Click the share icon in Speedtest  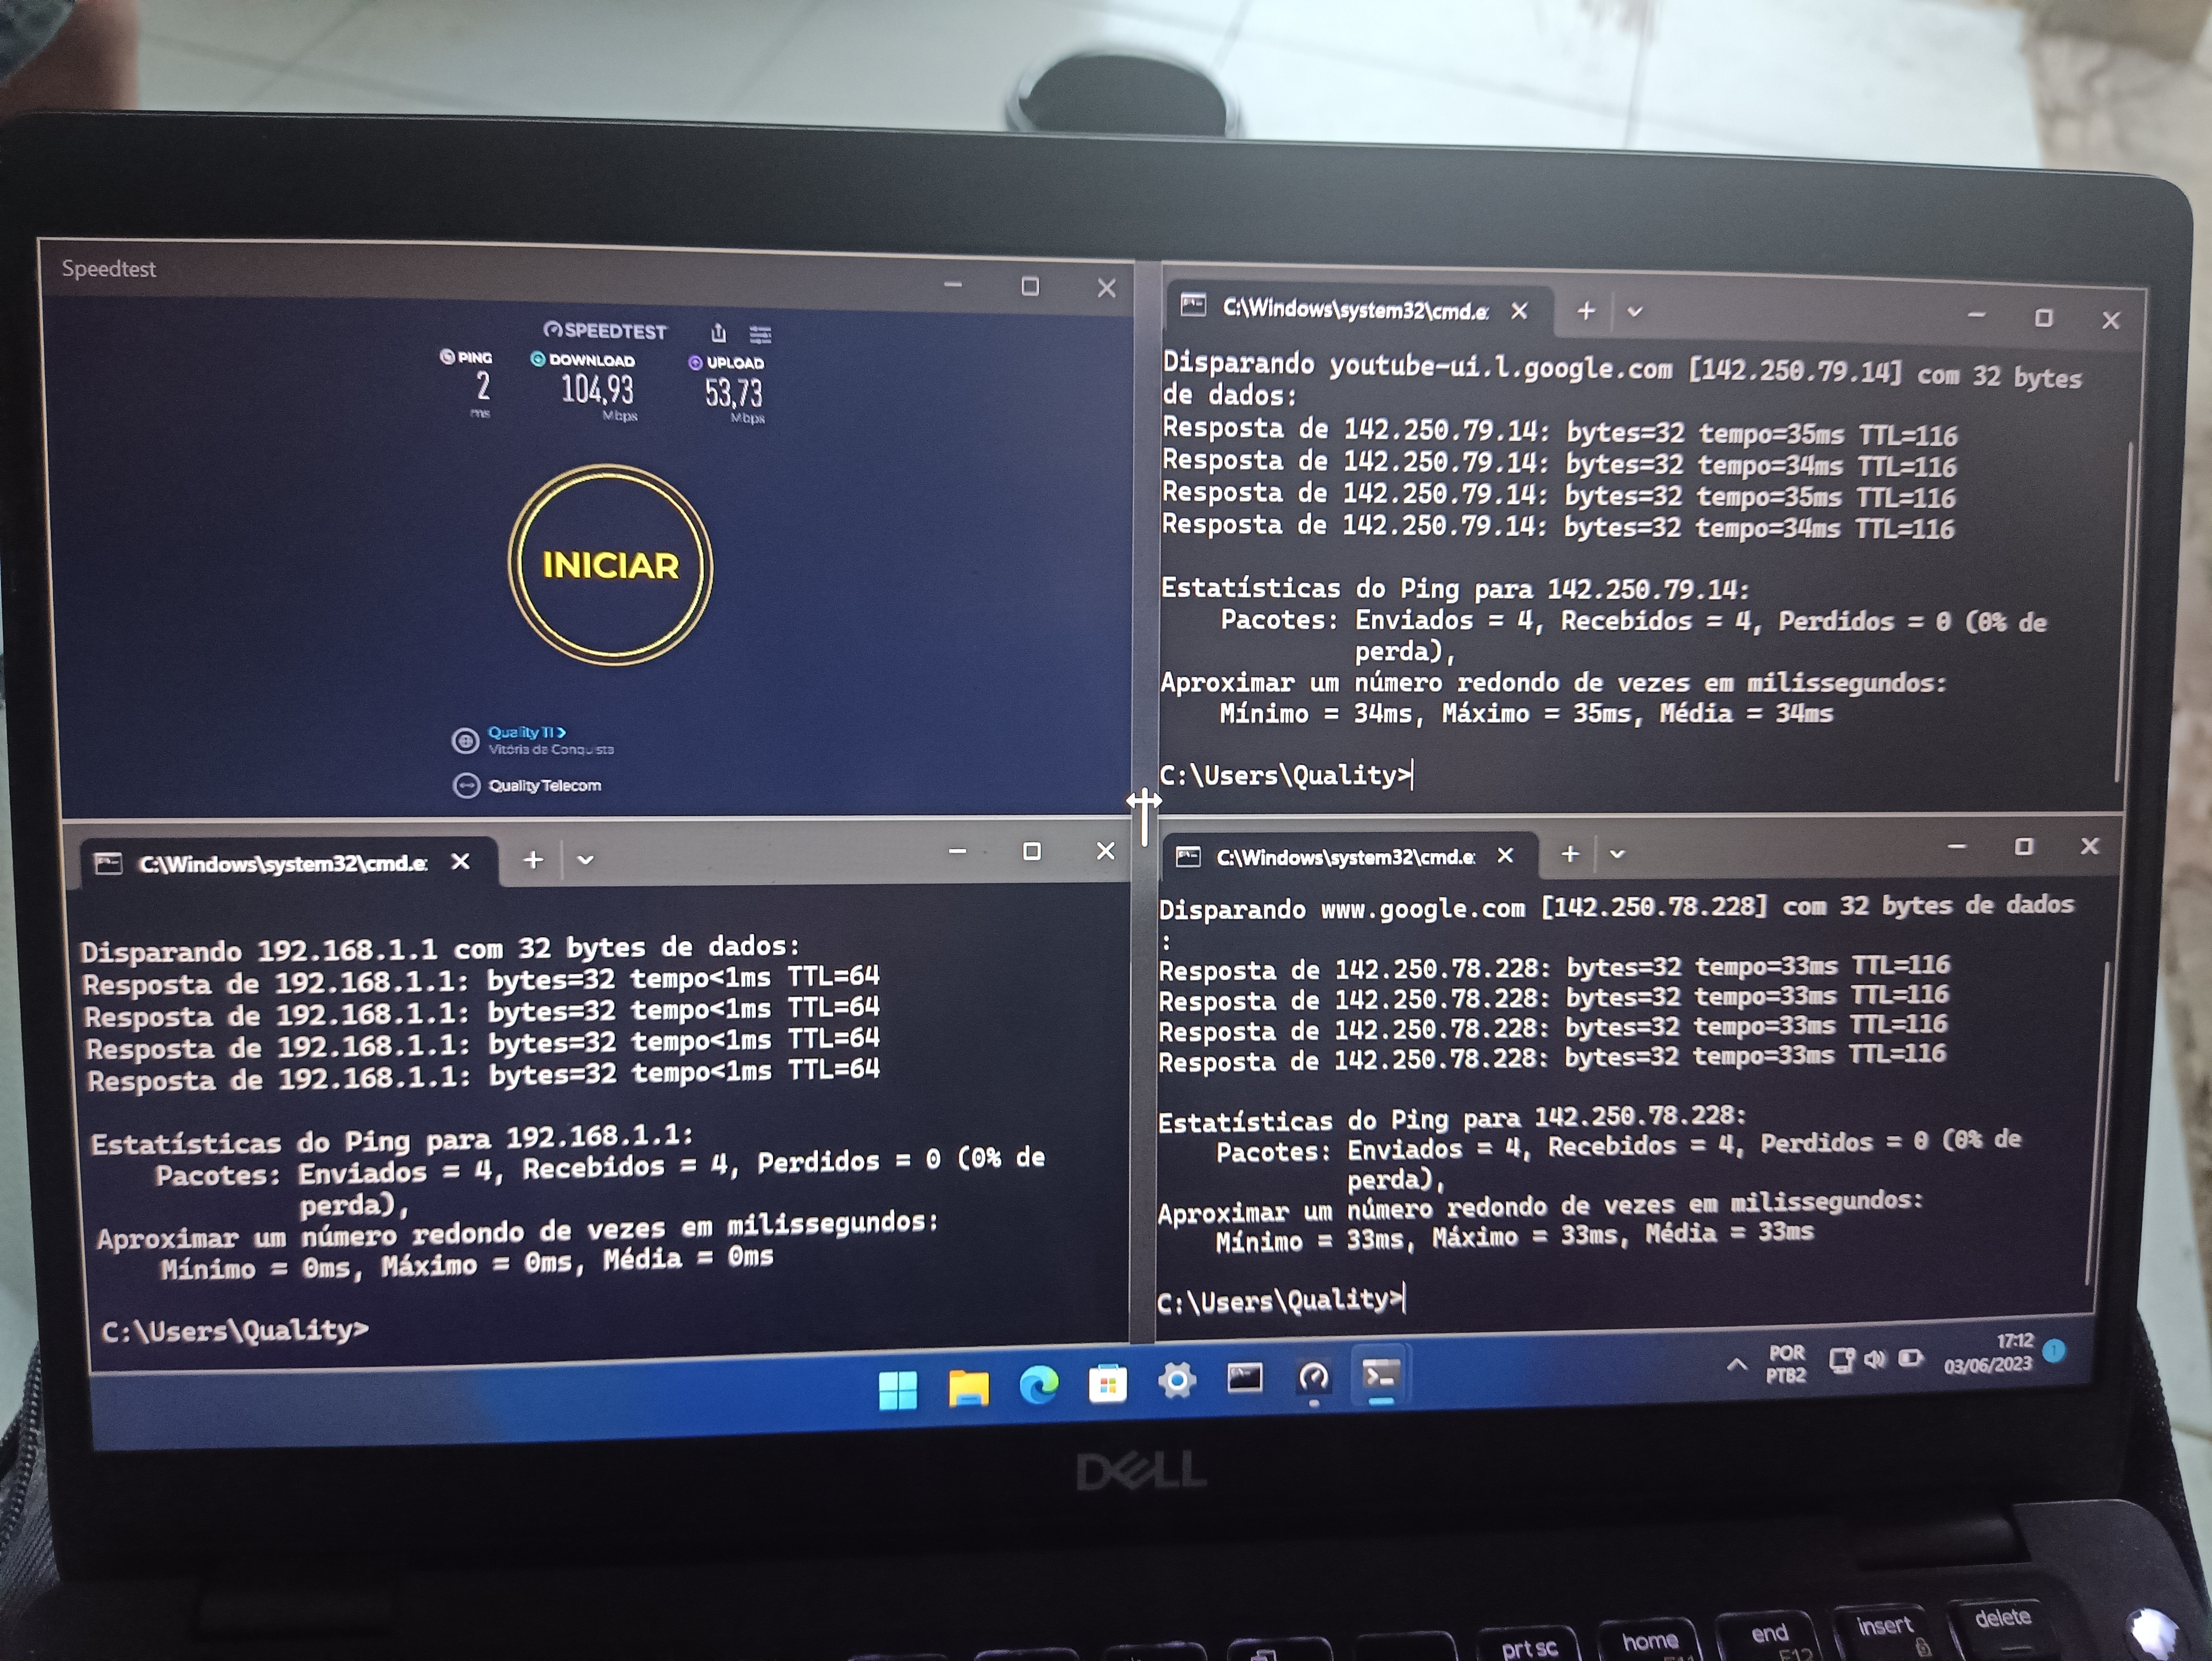pos(718,333)
